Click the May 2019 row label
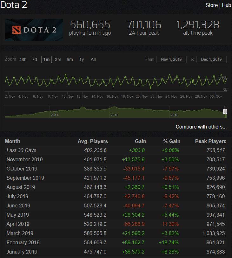The height and width of the screenshot is (258, 232). pos(18,215)
